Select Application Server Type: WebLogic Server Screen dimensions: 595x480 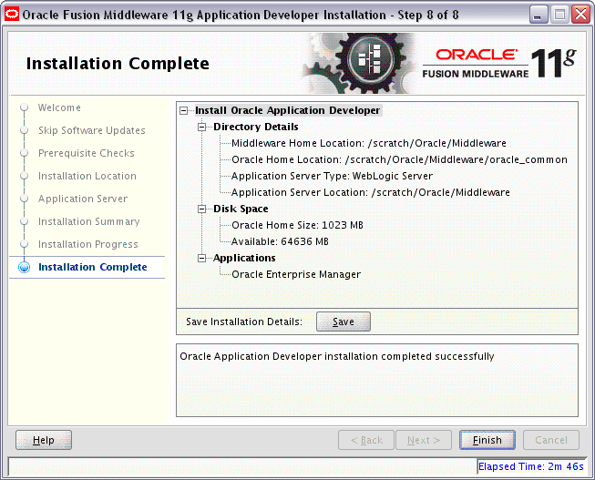[x=332, y=176]
